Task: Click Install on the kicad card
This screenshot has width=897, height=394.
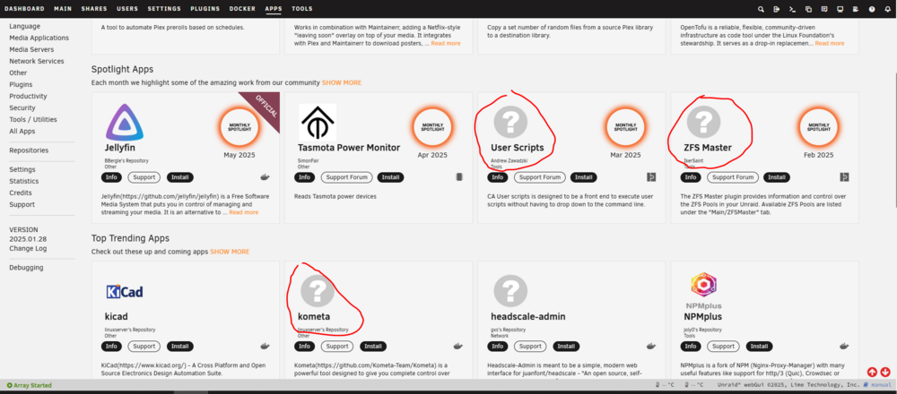Action: point(180,347)
